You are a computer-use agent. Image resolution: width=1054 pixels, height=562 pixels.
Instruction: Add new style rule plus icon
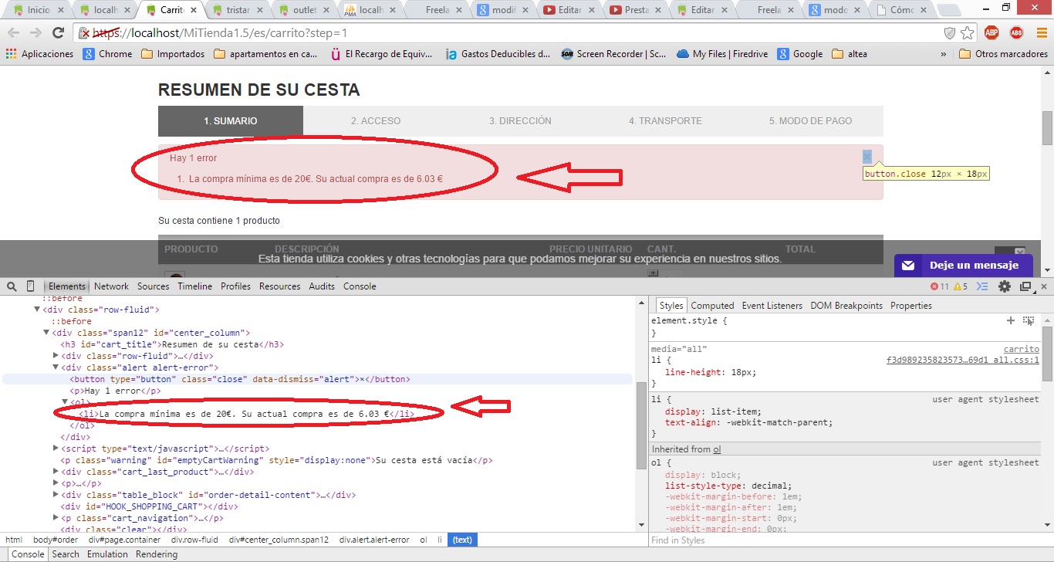click(x=1011, y=320)
